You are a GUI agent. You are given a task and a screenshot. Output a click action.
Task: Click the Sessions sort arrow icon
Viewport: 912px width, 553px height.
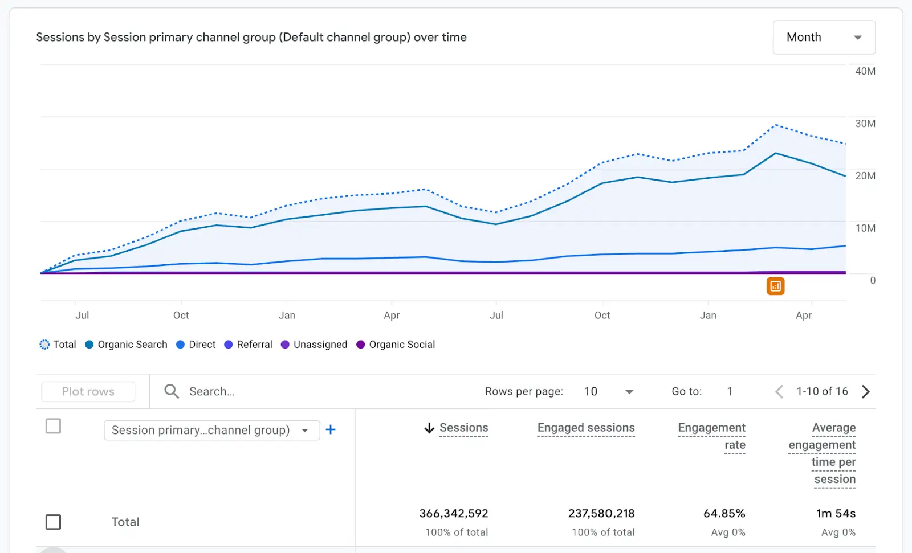click(x=429, y=428)
